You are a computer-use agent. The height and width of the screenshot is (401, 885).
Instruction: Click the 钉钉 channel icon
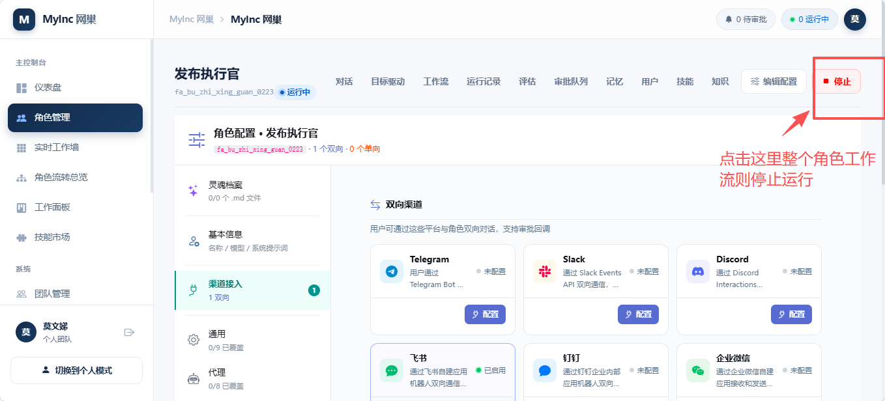pyautogui.click(x=545, y=370)
